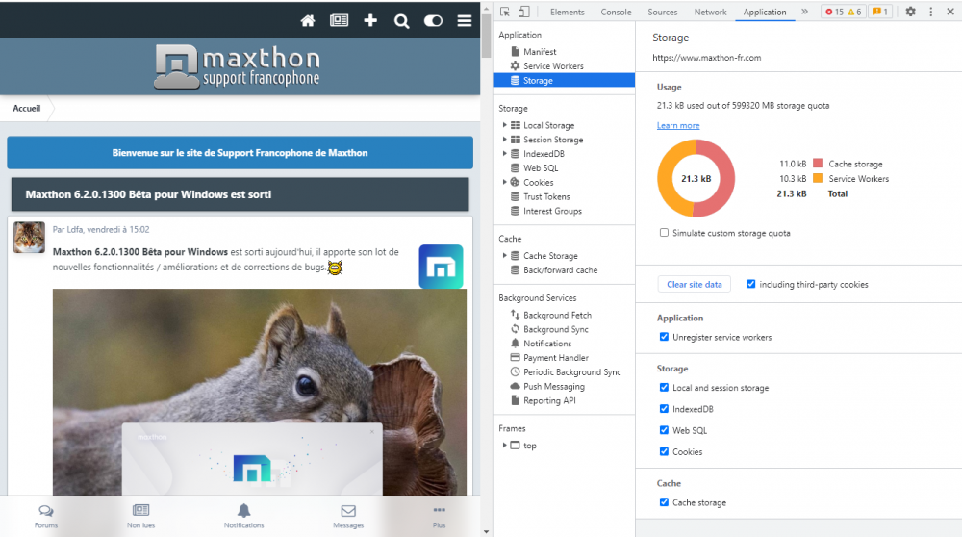Toggle the device toolbar icon
This screenshot has width=962, height=537.
[524, 12]
